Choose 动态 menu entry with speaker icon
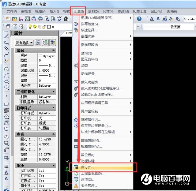Viewport: 196px width, 191px height. 103,65
